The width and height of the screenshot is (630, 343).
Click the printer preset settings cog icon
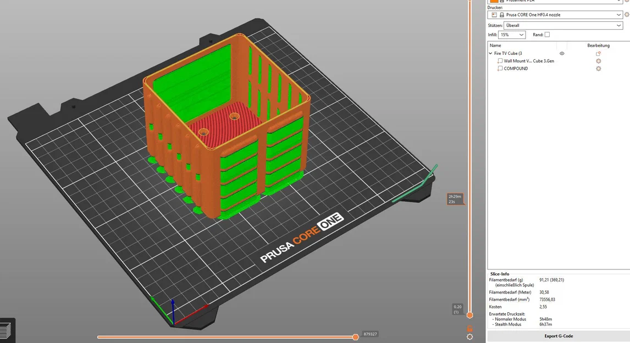pos(627,15)
